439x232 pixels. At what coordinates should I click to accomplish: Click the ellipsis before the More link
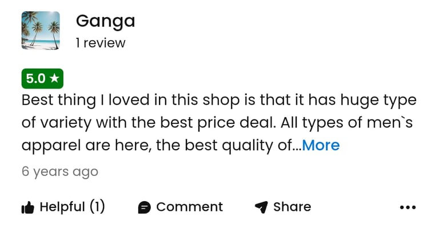297,146
